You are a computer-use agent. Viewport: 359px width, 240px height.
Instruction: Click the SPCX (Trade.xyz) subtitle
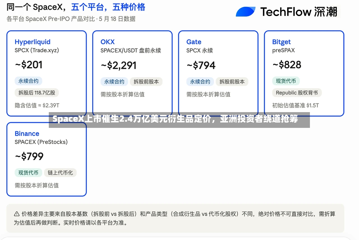point(37,50)
